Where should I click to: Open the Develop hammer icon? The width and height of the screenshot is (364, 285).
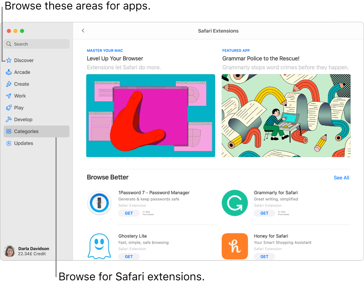click(9, 119)
